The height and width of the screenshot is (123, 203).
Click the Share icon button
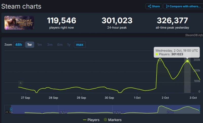(x=154, y=6)
